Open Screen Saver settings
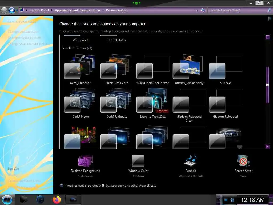Image resolution: width=273 pixels, height=205 pixels. pos(243,166)
